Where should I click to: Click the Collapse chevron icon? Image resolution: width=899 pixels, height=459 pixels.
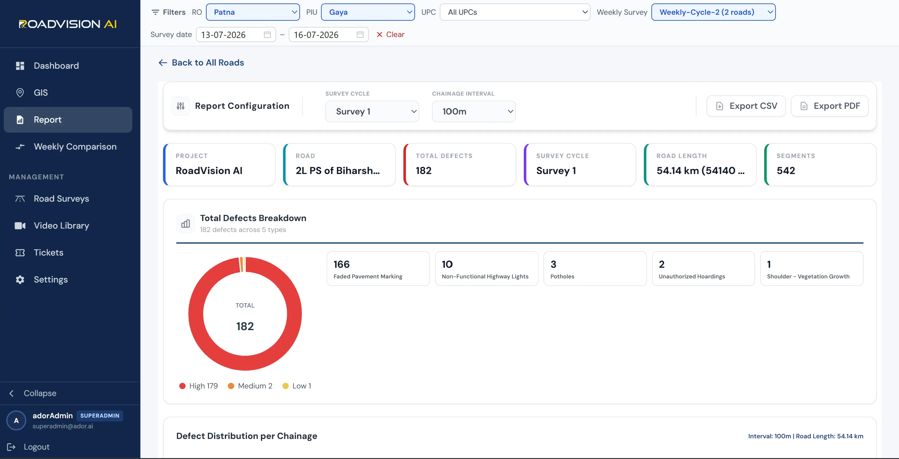coord(11,393)
